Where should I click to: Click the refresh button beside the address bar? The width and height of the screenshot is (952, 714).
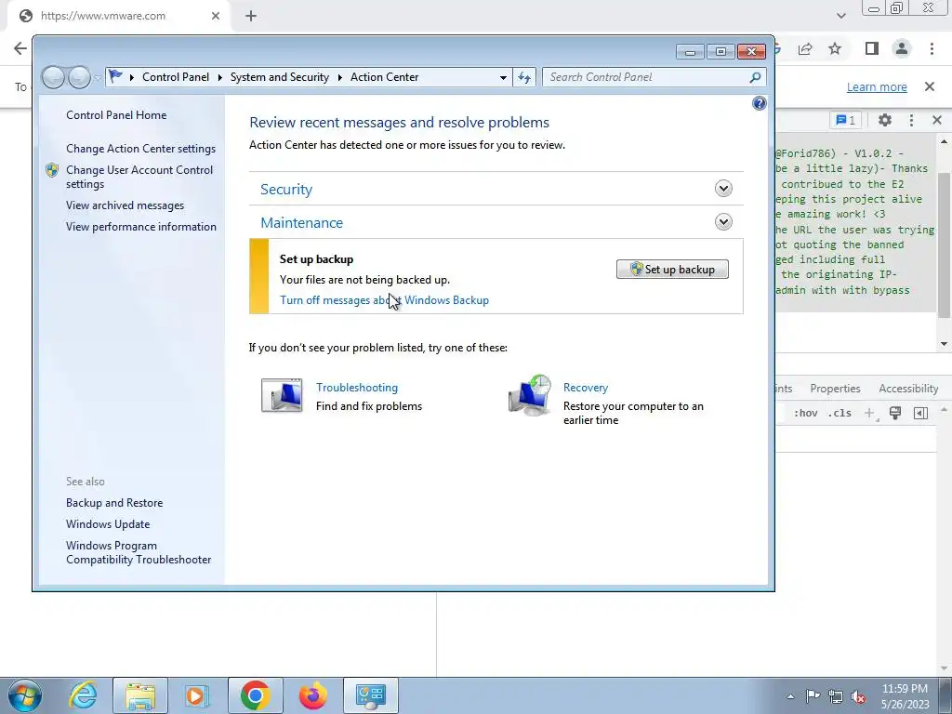524,77
